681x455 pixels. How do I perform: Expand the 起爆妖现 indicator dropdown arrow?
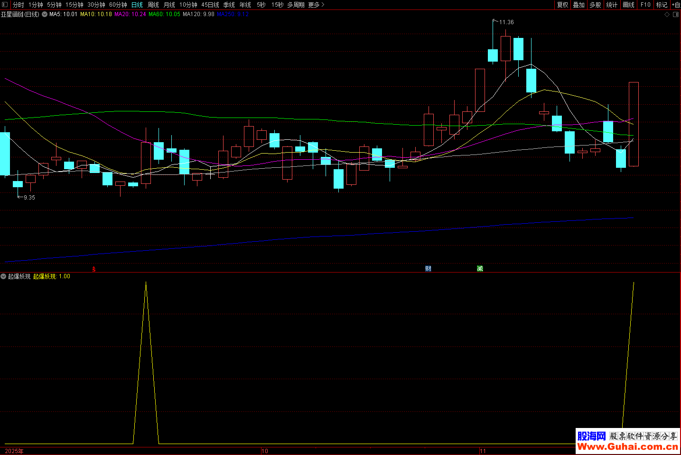pos(3,276)
